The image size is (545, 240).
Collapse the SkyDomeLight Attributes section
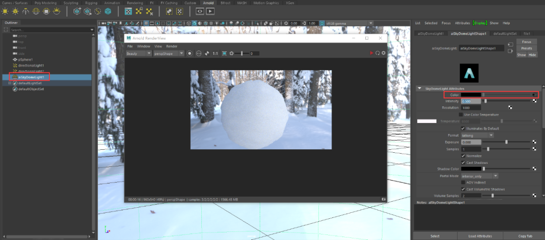[419, 88]
